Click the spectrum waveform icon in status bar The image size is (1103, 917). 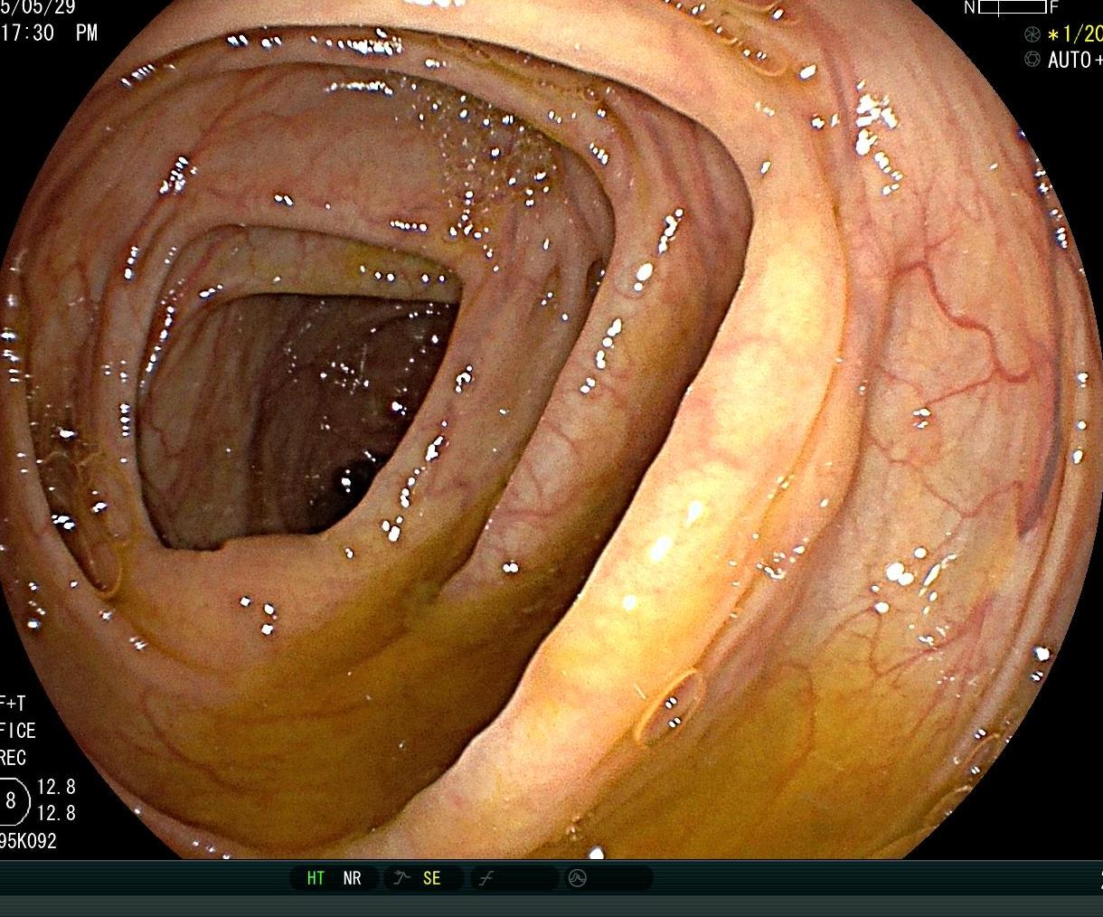(578, 878)
